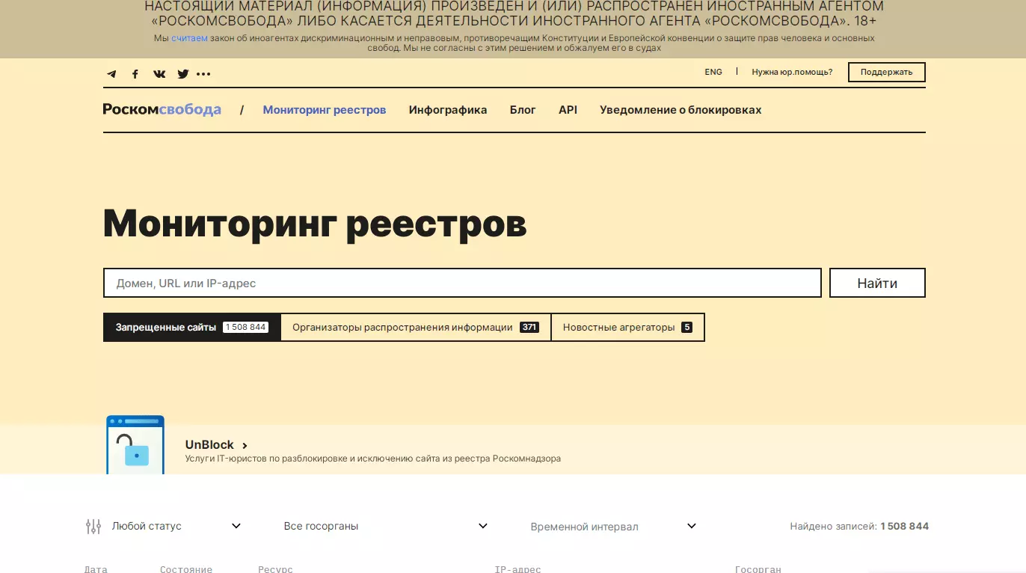This screenshot has width=1026, height=573.
Task: Click the Дата column header
Action: [x=96, y=569]
